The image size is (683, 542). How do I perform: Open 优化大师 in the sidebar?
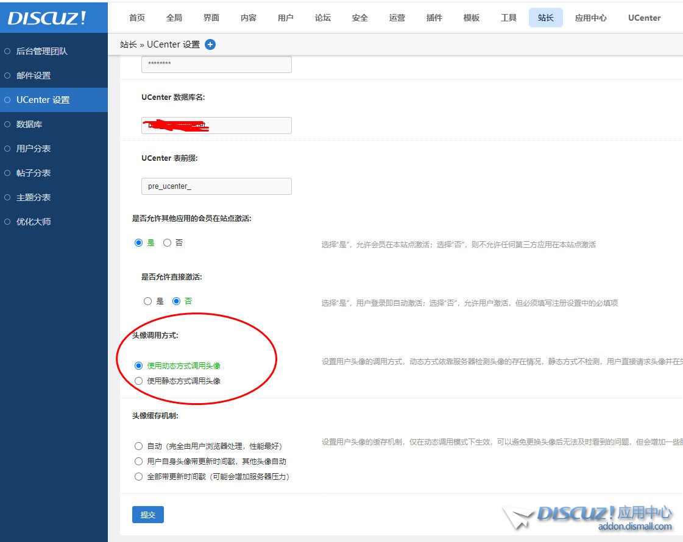[34, 222]
